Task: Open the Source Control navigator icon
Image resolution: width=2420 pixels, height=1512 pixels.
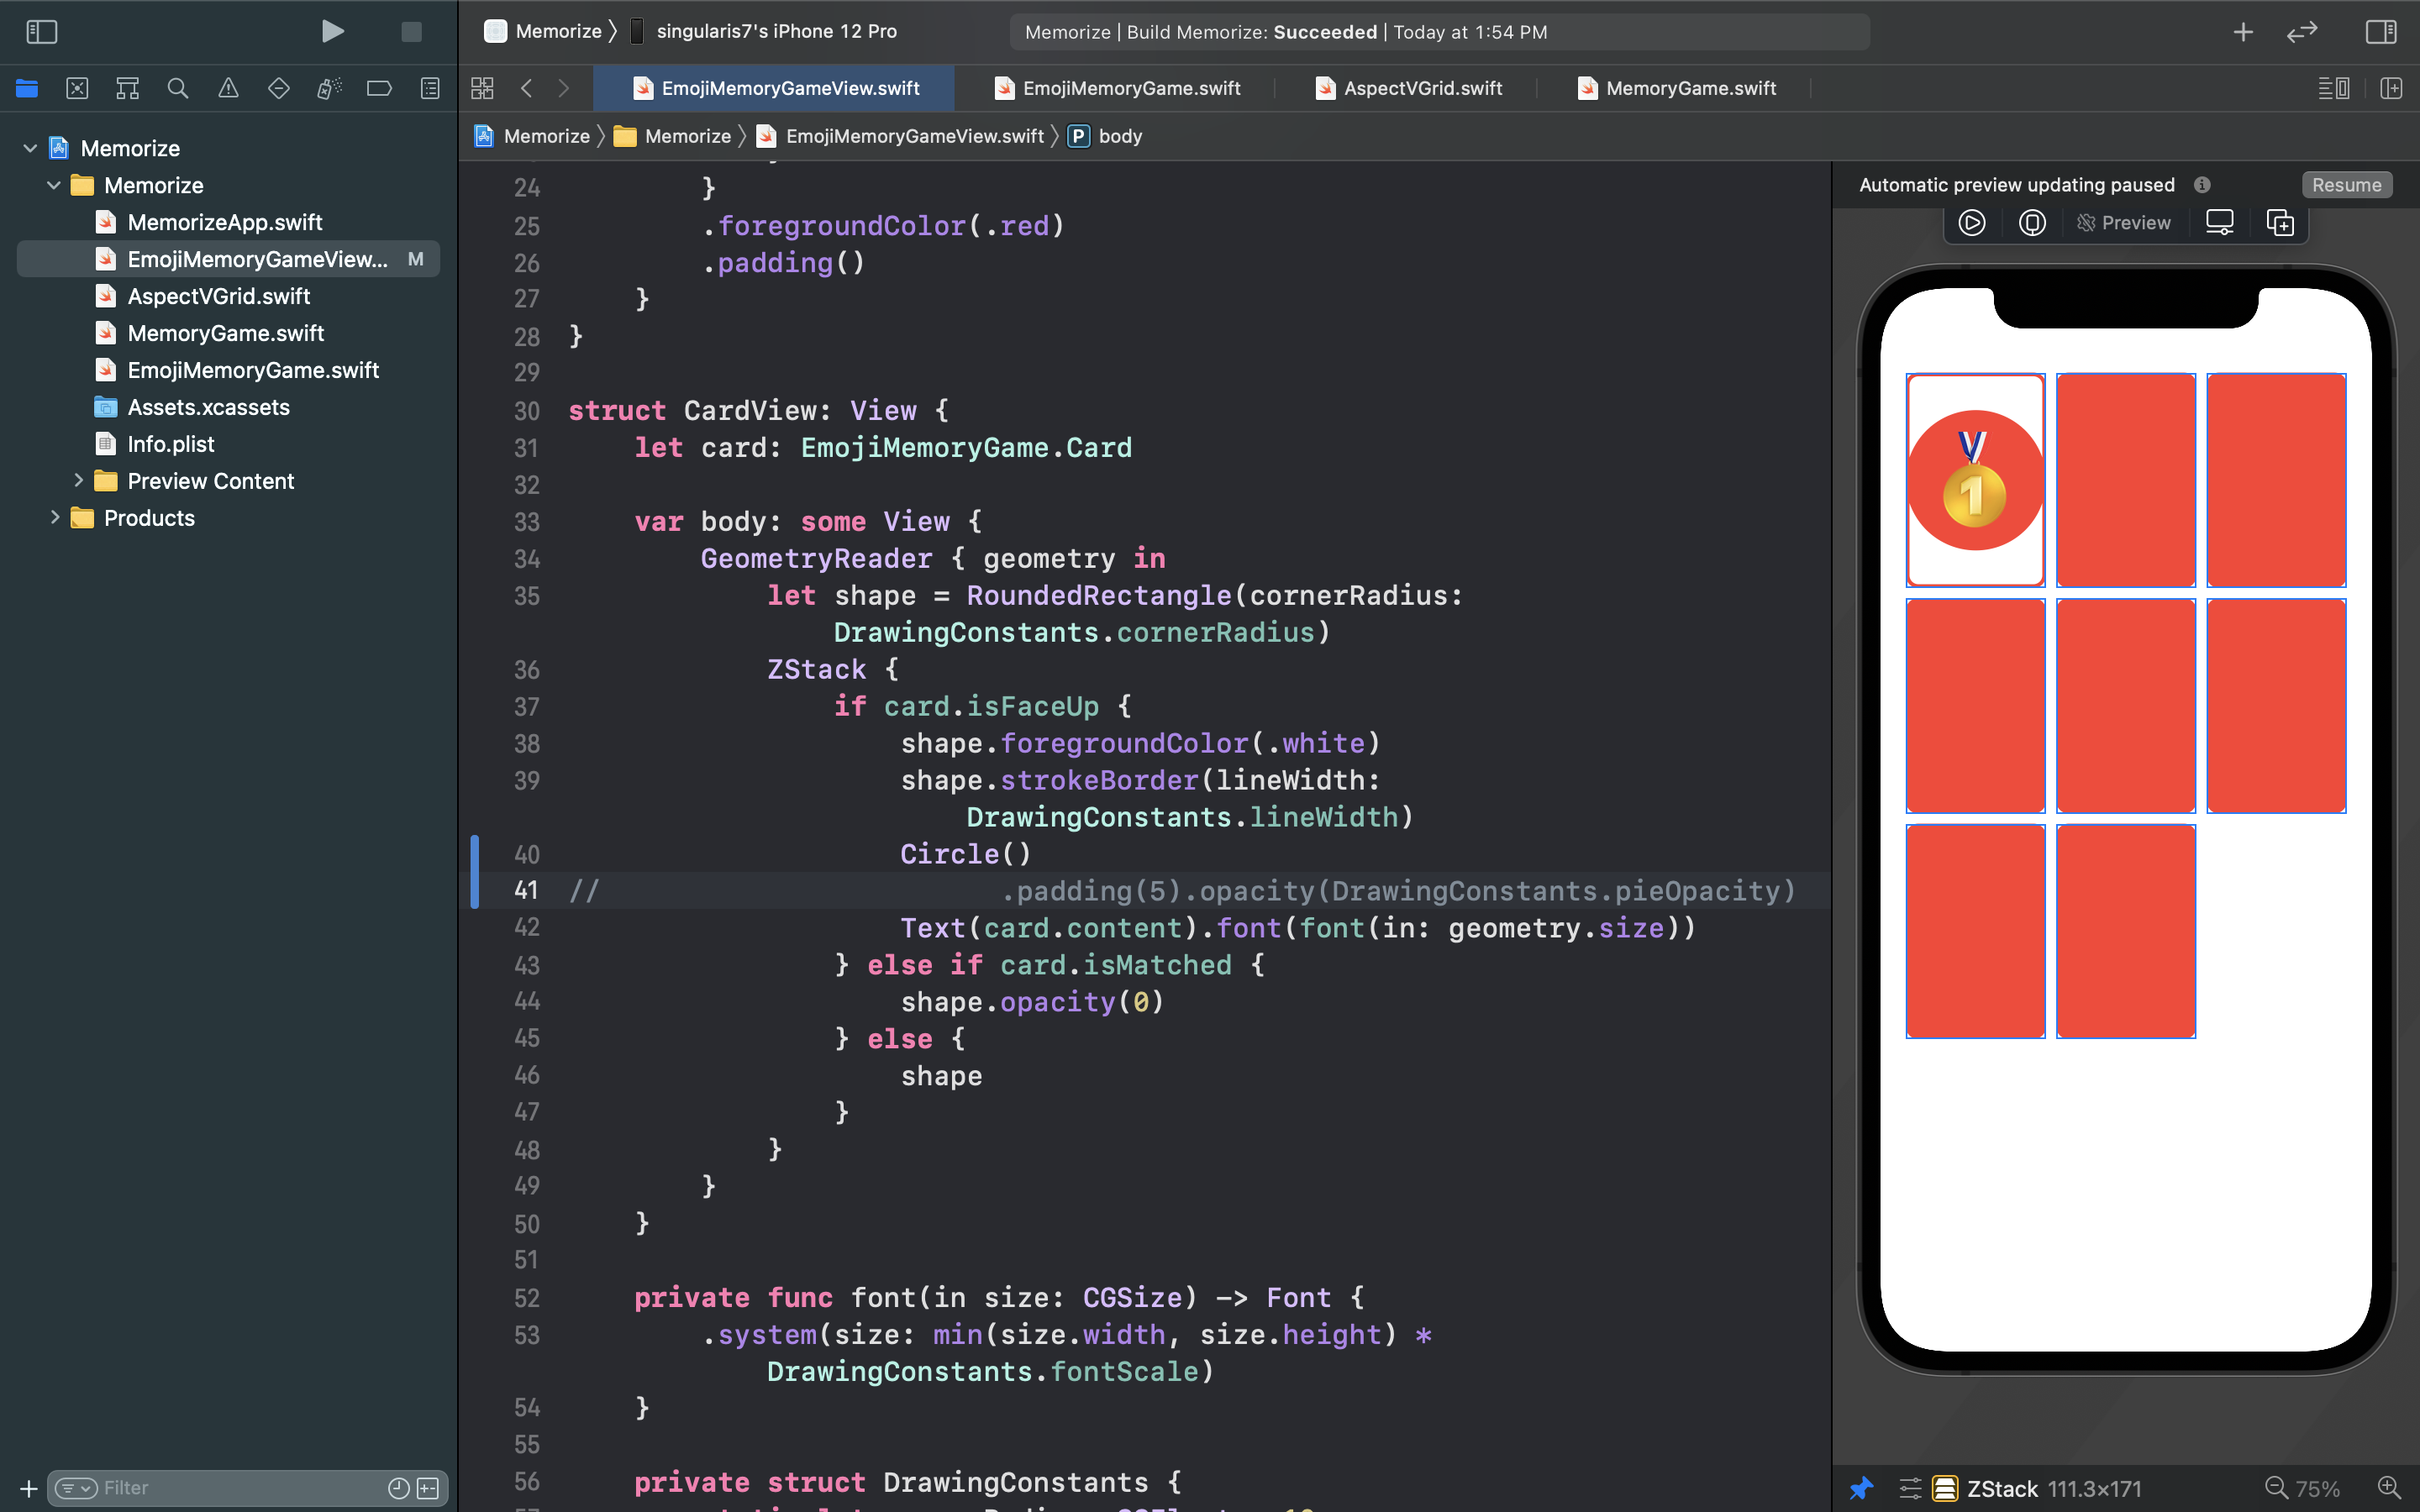Action: pyautogui.click(x=77, y=88)
